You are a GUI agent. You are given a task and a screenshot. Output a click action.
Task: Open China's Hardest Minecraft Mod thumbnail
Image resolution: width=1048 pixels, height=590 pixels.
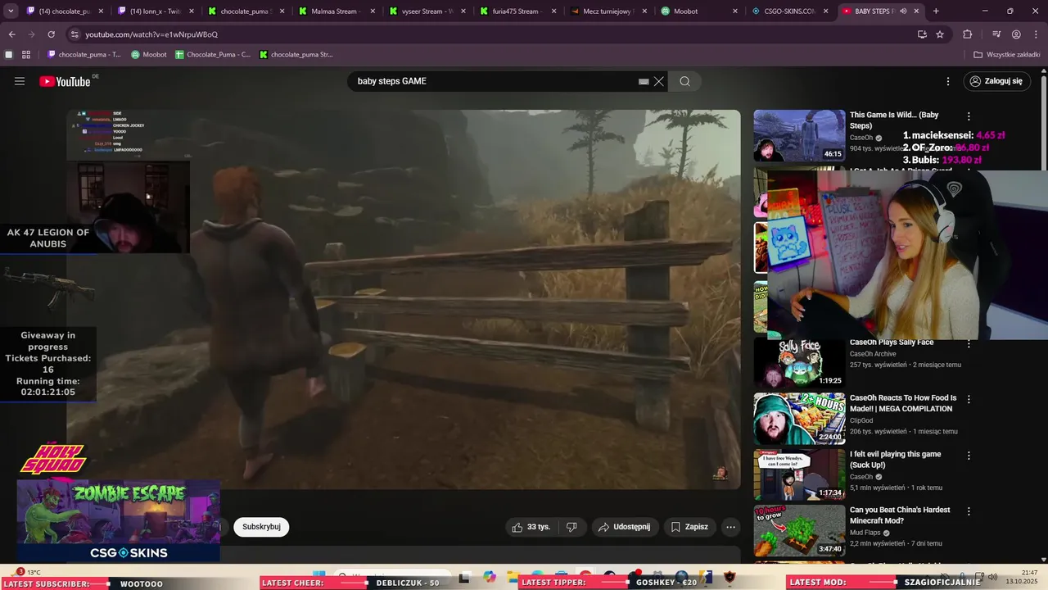(x=799, y=530)
